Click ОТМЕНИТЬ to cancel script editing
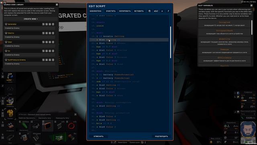257x145 pixels. tap(98, 136)
